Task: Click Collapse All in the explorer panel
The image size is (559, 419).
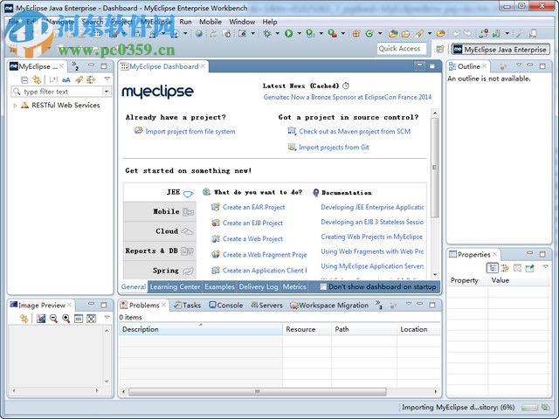Action: (24, 79)
